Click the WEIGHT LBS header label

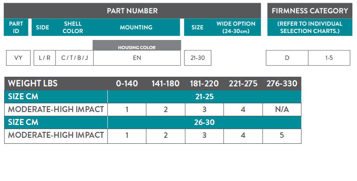click(x=33, y=84)
